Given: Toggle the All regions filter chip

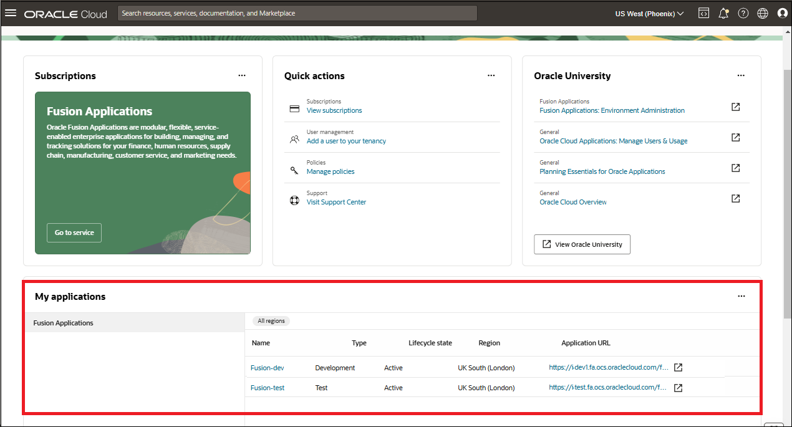Looking at the screenshot, I should click(271, 320).
